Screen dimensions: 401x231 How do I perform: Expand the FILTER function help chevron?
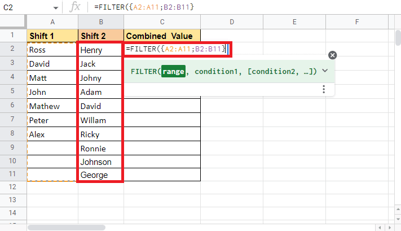325,71
